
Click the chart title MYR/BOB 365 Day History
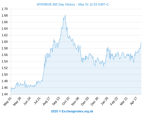[56, 4]
